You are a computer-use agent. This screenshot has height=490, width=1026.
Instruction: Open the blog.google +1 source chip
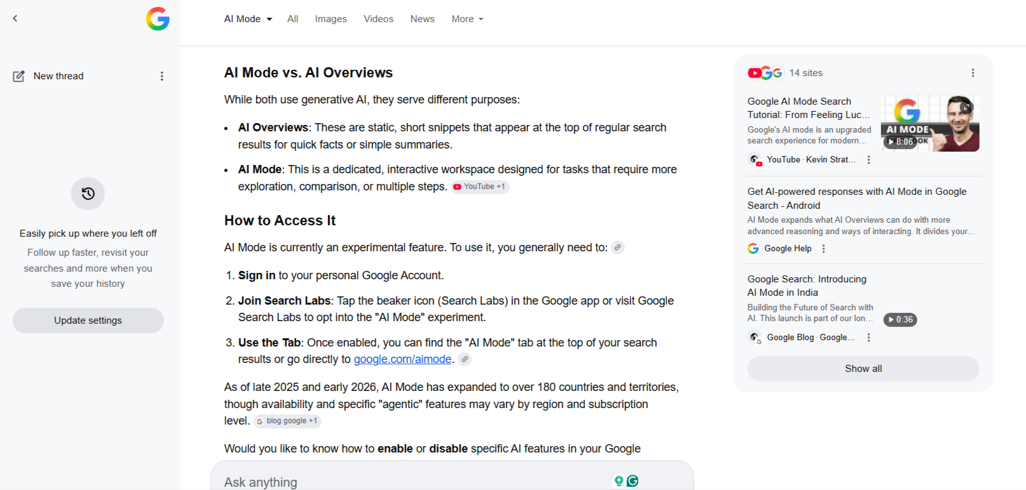tap(287, 421)
